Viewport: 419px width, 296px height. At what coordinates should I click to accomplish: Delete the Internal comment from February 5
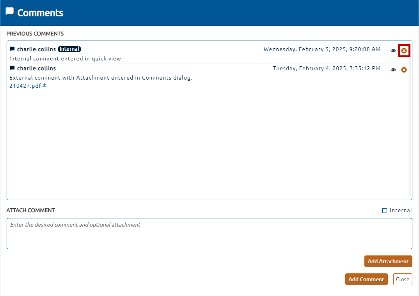[404, 51]
